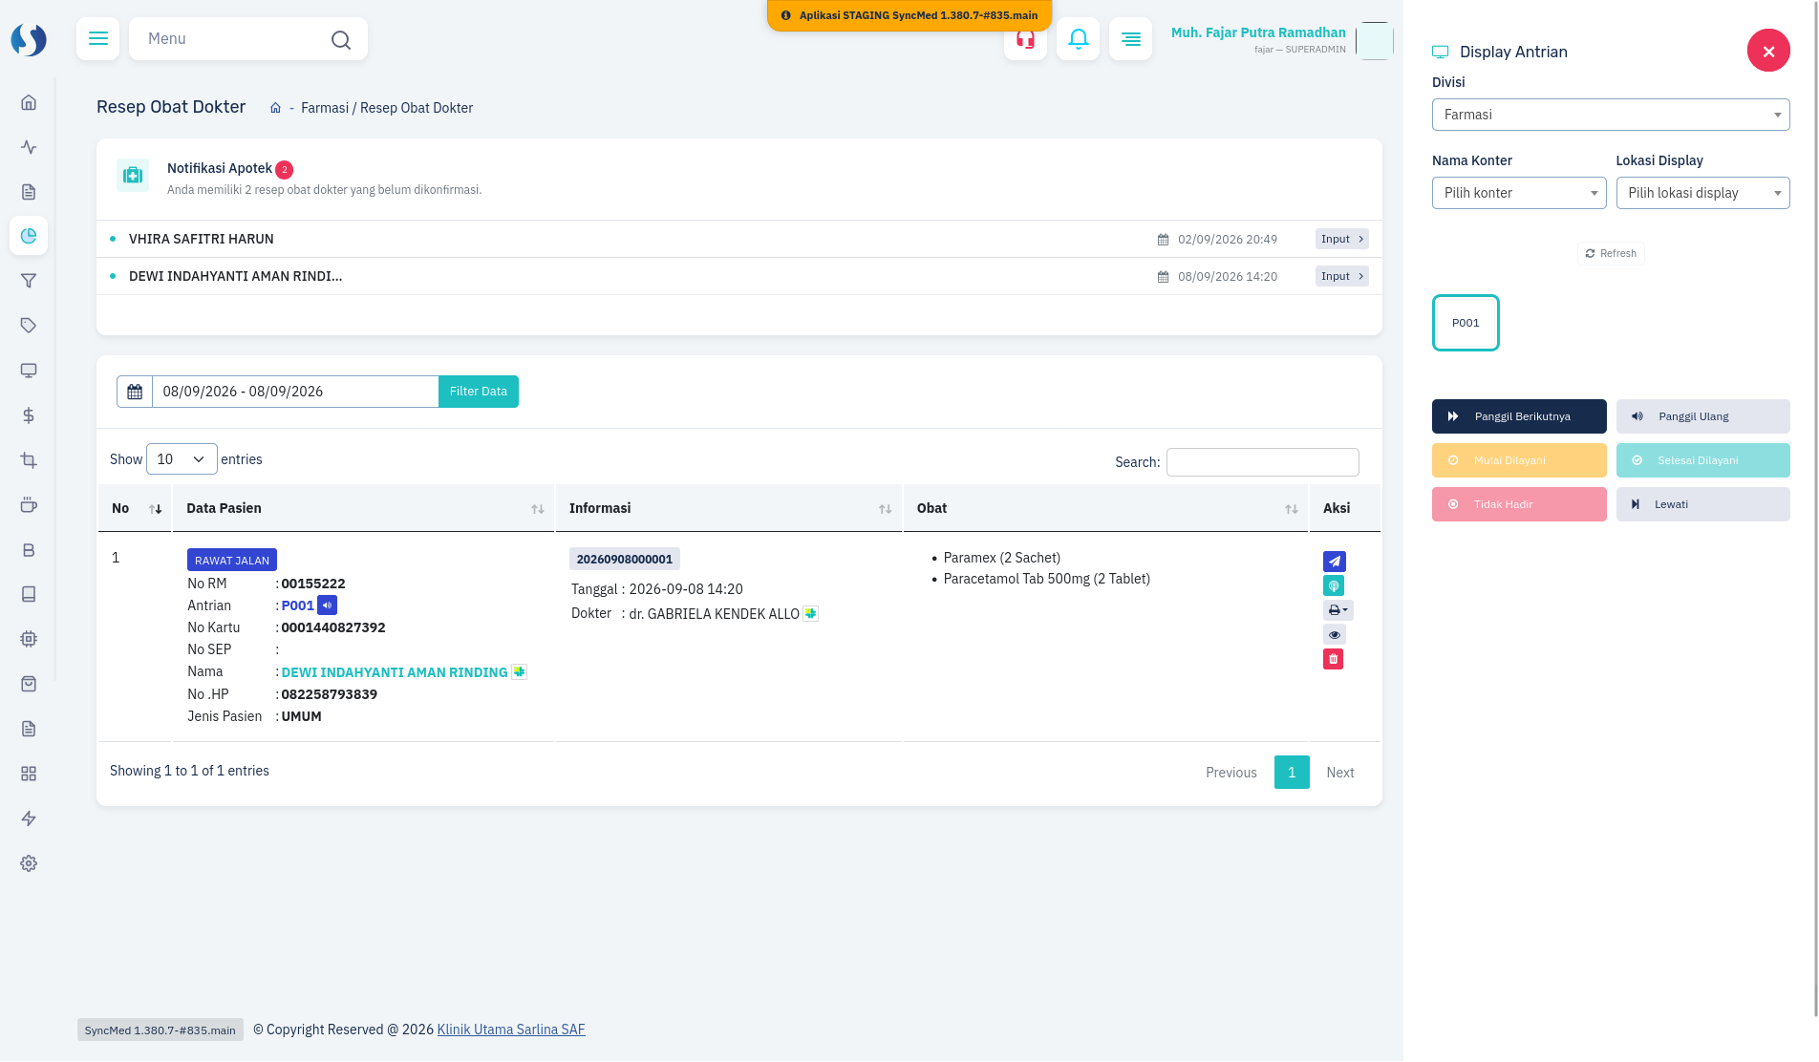This screenshot has height=1062, width=1819.
Task: Sort by Informasi column
Action: 728,508
